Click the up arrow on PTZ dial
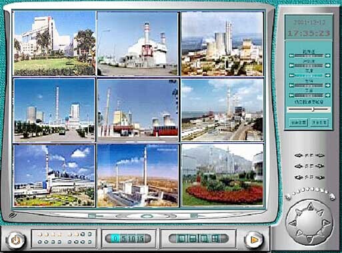This screenshot has height=253, width=342. click(311, 207)
